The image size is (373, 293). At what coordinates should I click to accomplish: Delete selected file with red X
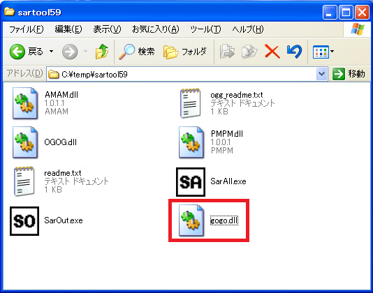tap(272, 52)
